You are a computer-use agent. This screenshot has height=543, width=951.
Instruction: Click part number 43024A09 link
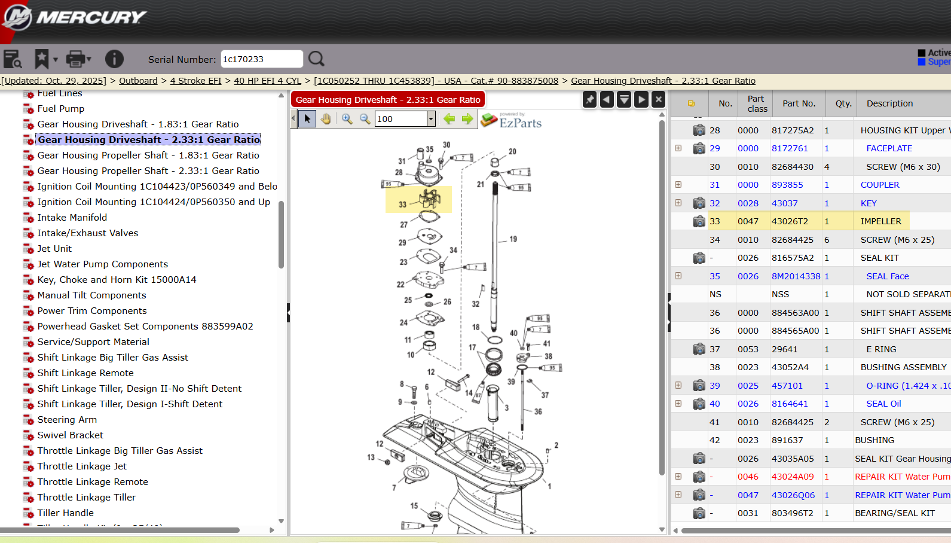(793, 477)
